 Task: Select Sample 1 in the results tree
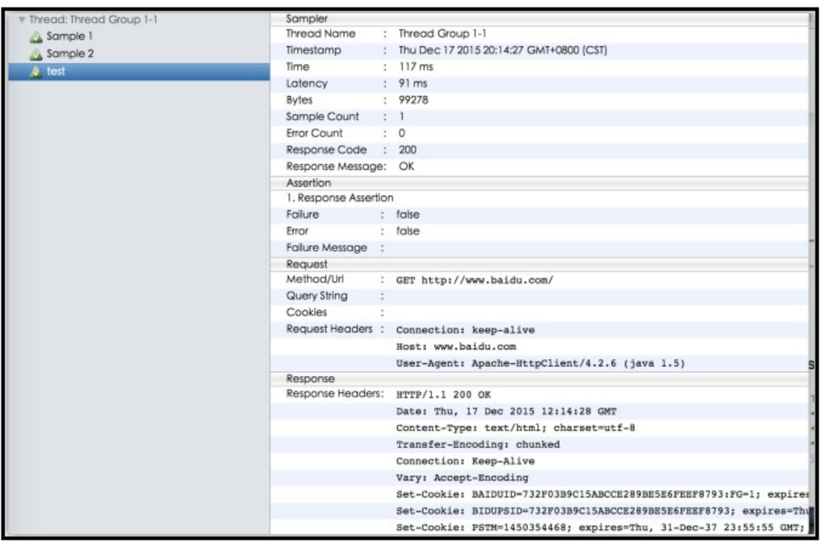tap(70, 36)
